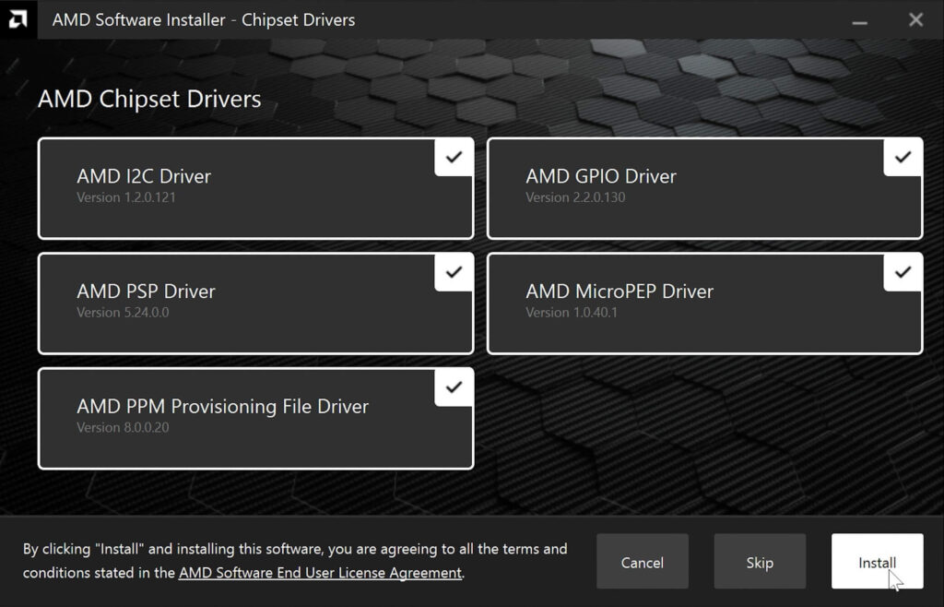The image size is (944, 607).
Task: Deselect the AMD PSP Driver checkbox
Action: pyautogui.click(x=454, y=272)
